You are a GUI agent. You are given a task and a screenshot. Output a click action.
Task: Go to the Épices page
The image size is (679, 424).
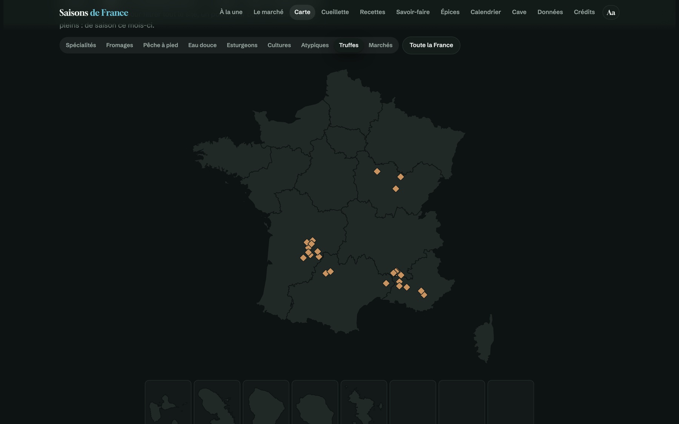[450, 12]
